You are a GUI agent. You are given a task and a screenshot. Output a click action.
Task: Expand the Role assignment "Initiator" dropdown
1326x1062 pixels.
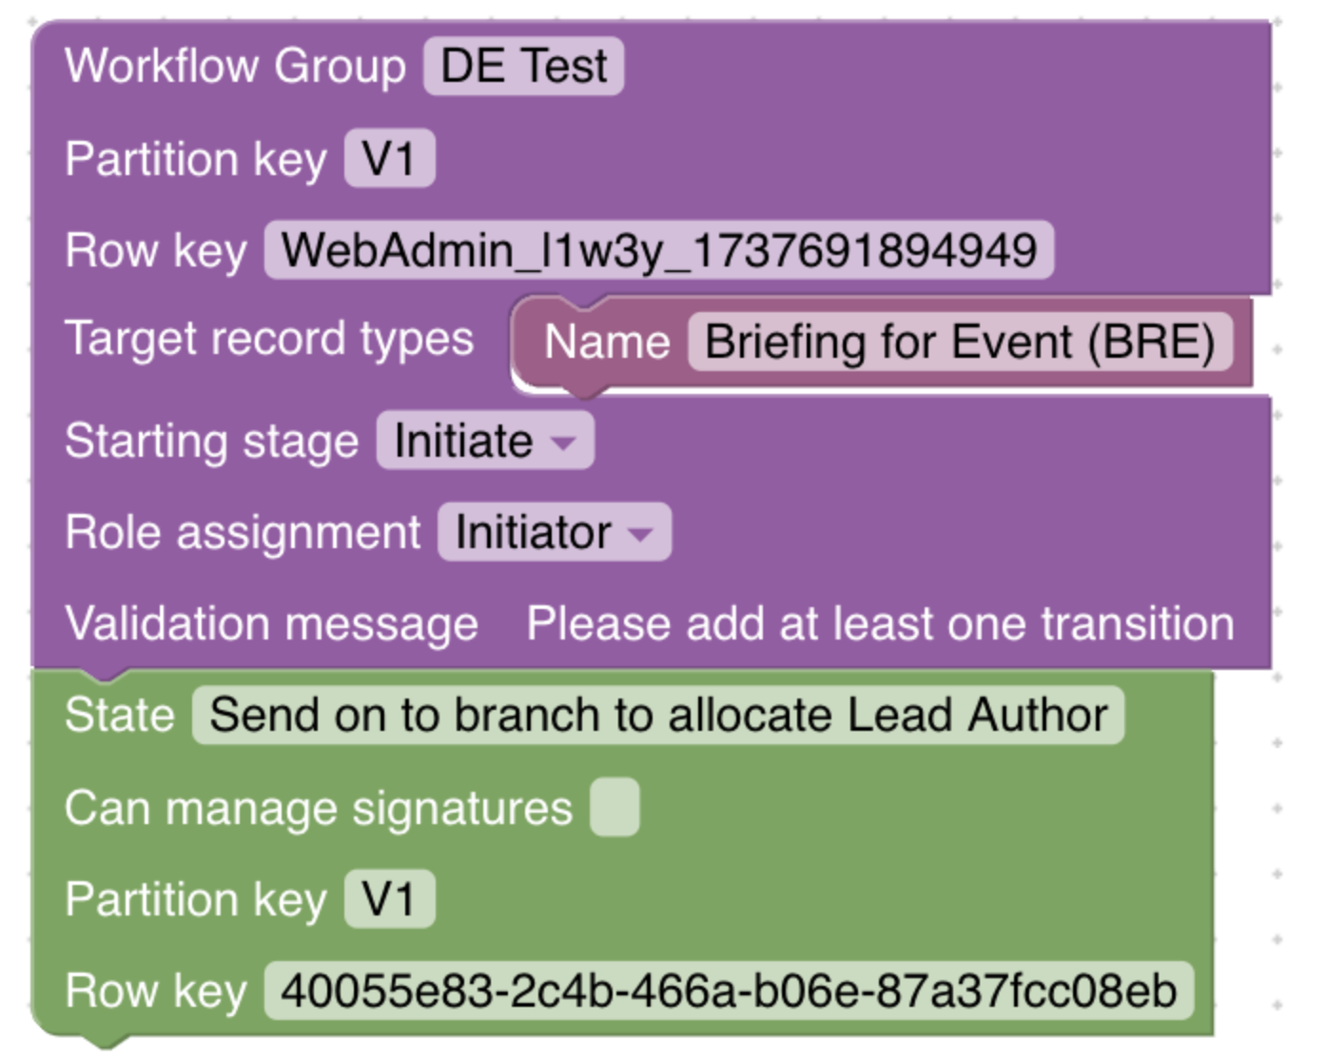tap(554, 533)
